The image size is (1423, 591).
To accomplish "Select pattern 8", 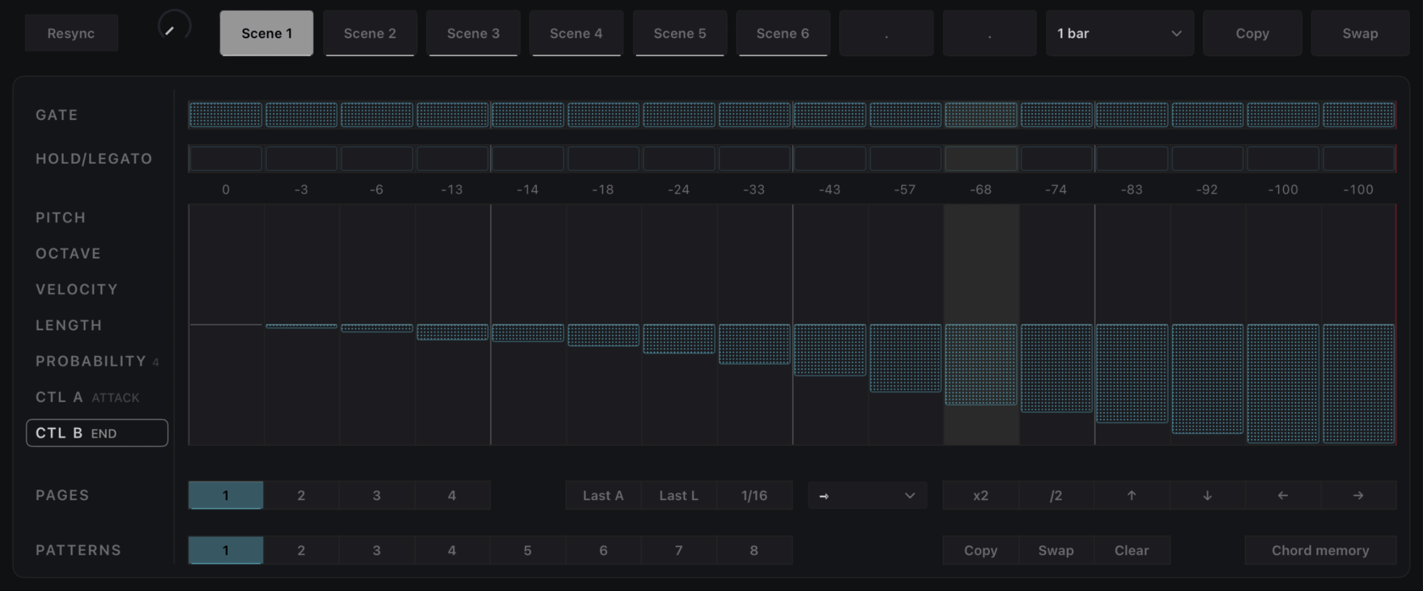I will click(754, 550).
